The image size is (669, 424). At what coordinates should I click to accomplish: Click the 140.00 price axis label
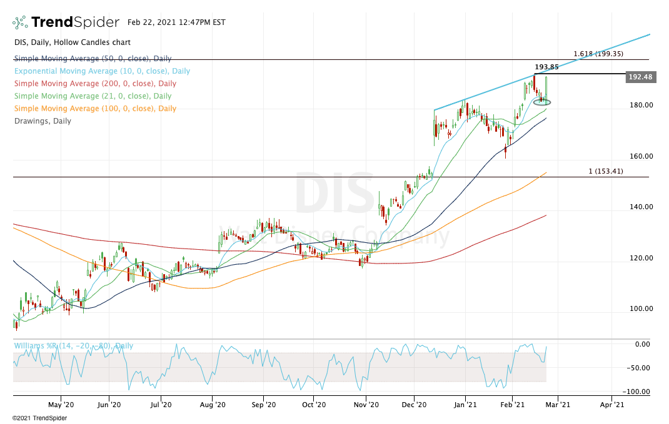[x=641, y=207]
